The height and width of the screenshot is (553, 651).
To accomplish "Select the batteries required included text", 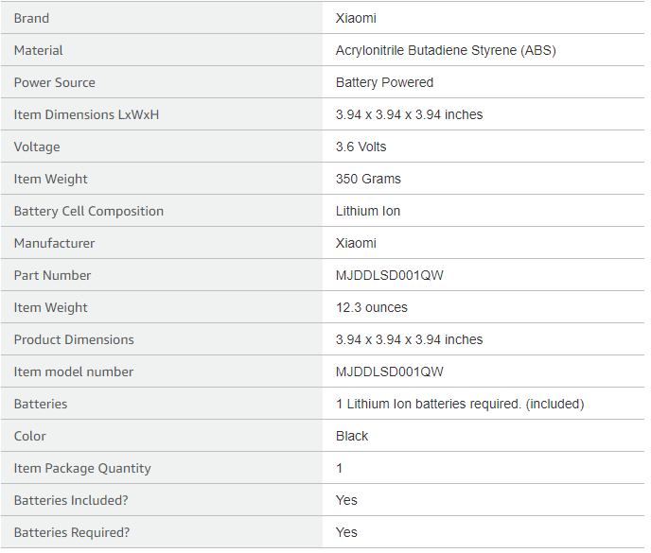I will click(460, 404).
